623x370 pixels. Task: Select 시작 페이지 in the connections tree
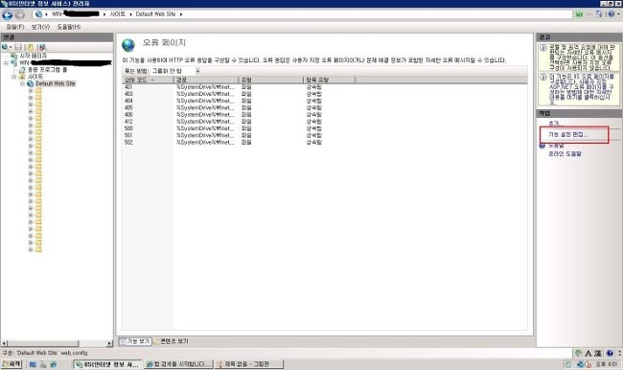coord(34,56)
